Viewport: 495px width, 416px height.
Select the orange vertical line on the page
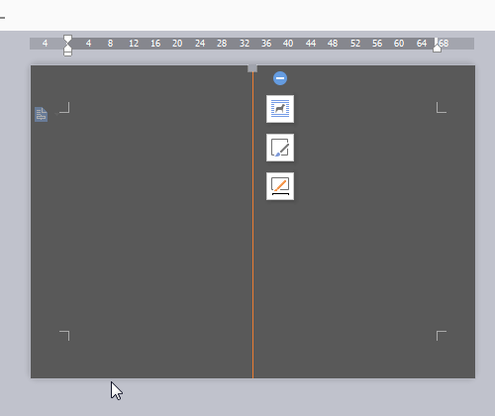point(252,225)
